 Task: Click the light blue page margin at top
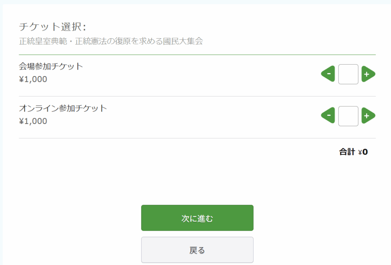tap(195, 2)
